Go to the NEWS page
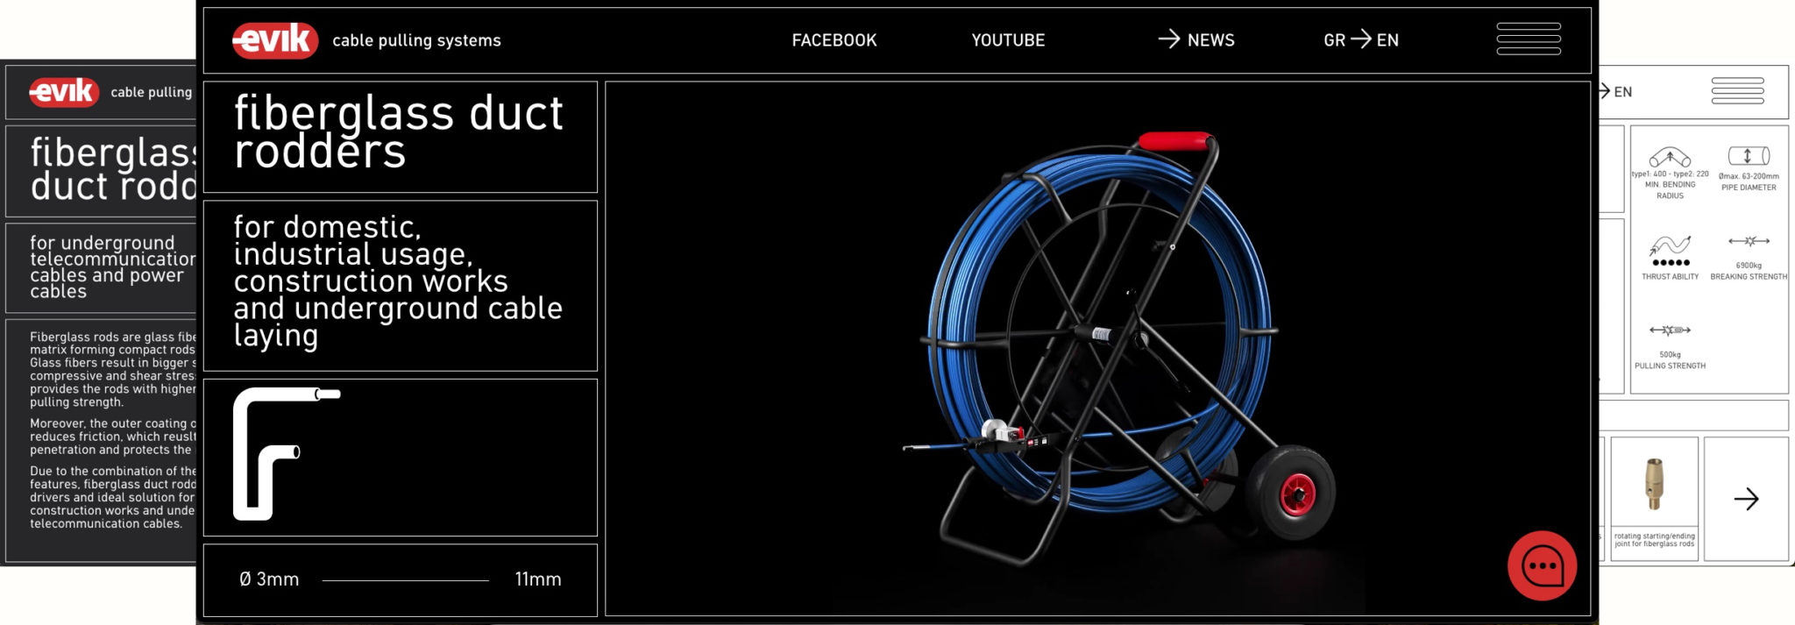1795x625 pixels. coord(1210,40)
